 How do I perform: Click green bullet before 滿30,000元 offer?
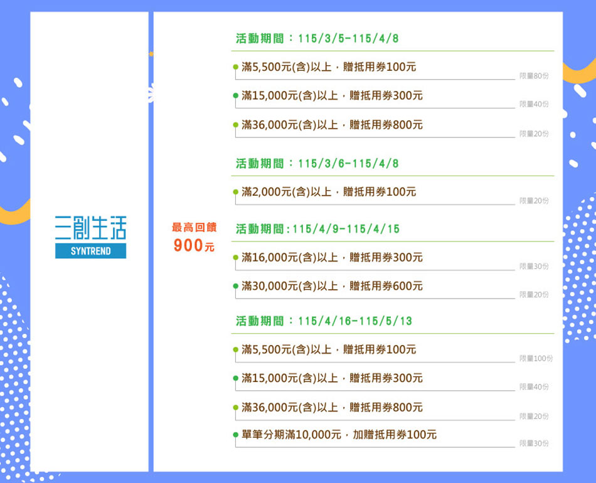[x=235, y=287]
